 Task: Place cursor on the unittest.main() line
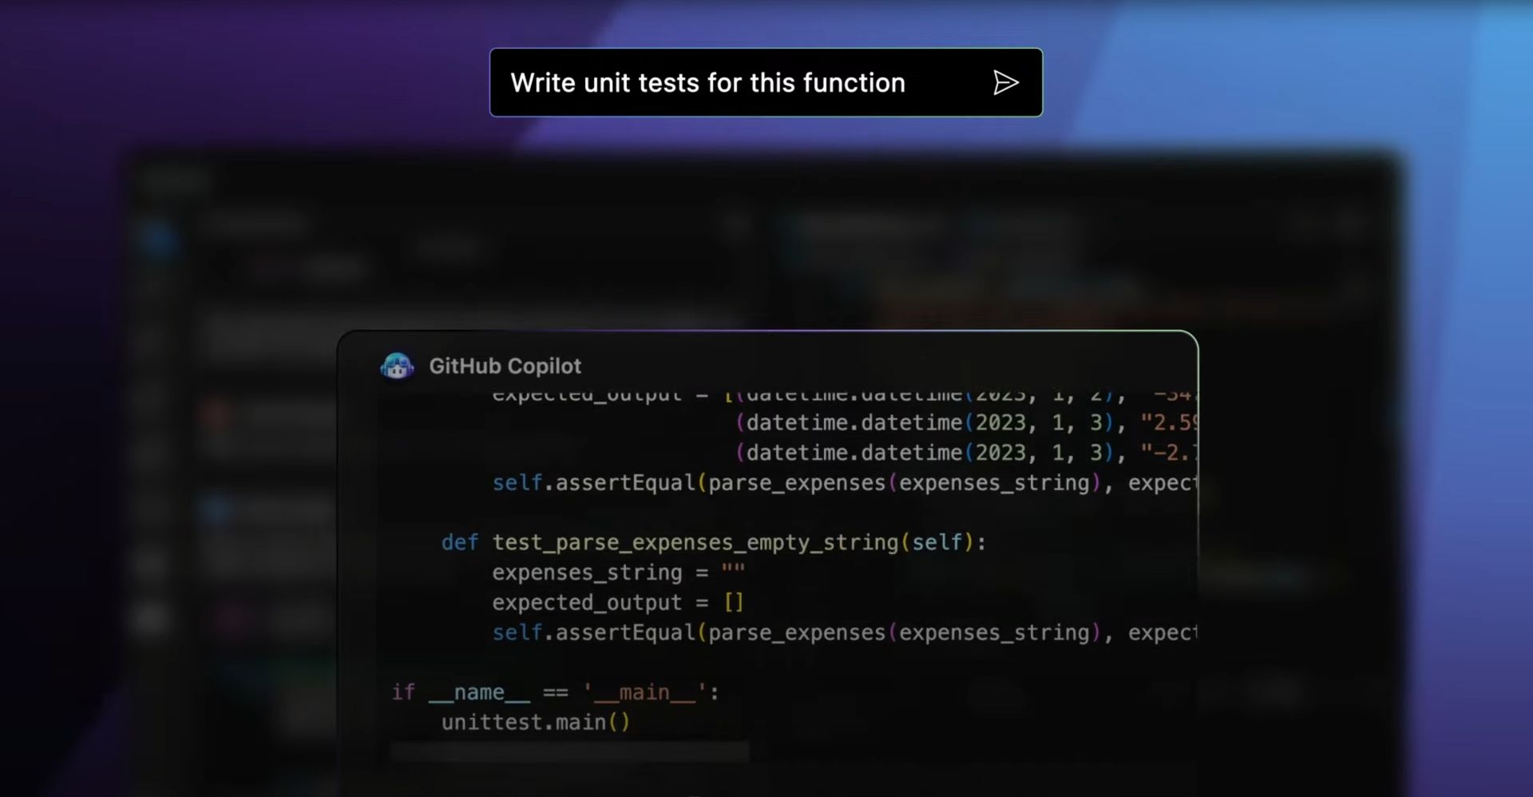pos(535,721)
